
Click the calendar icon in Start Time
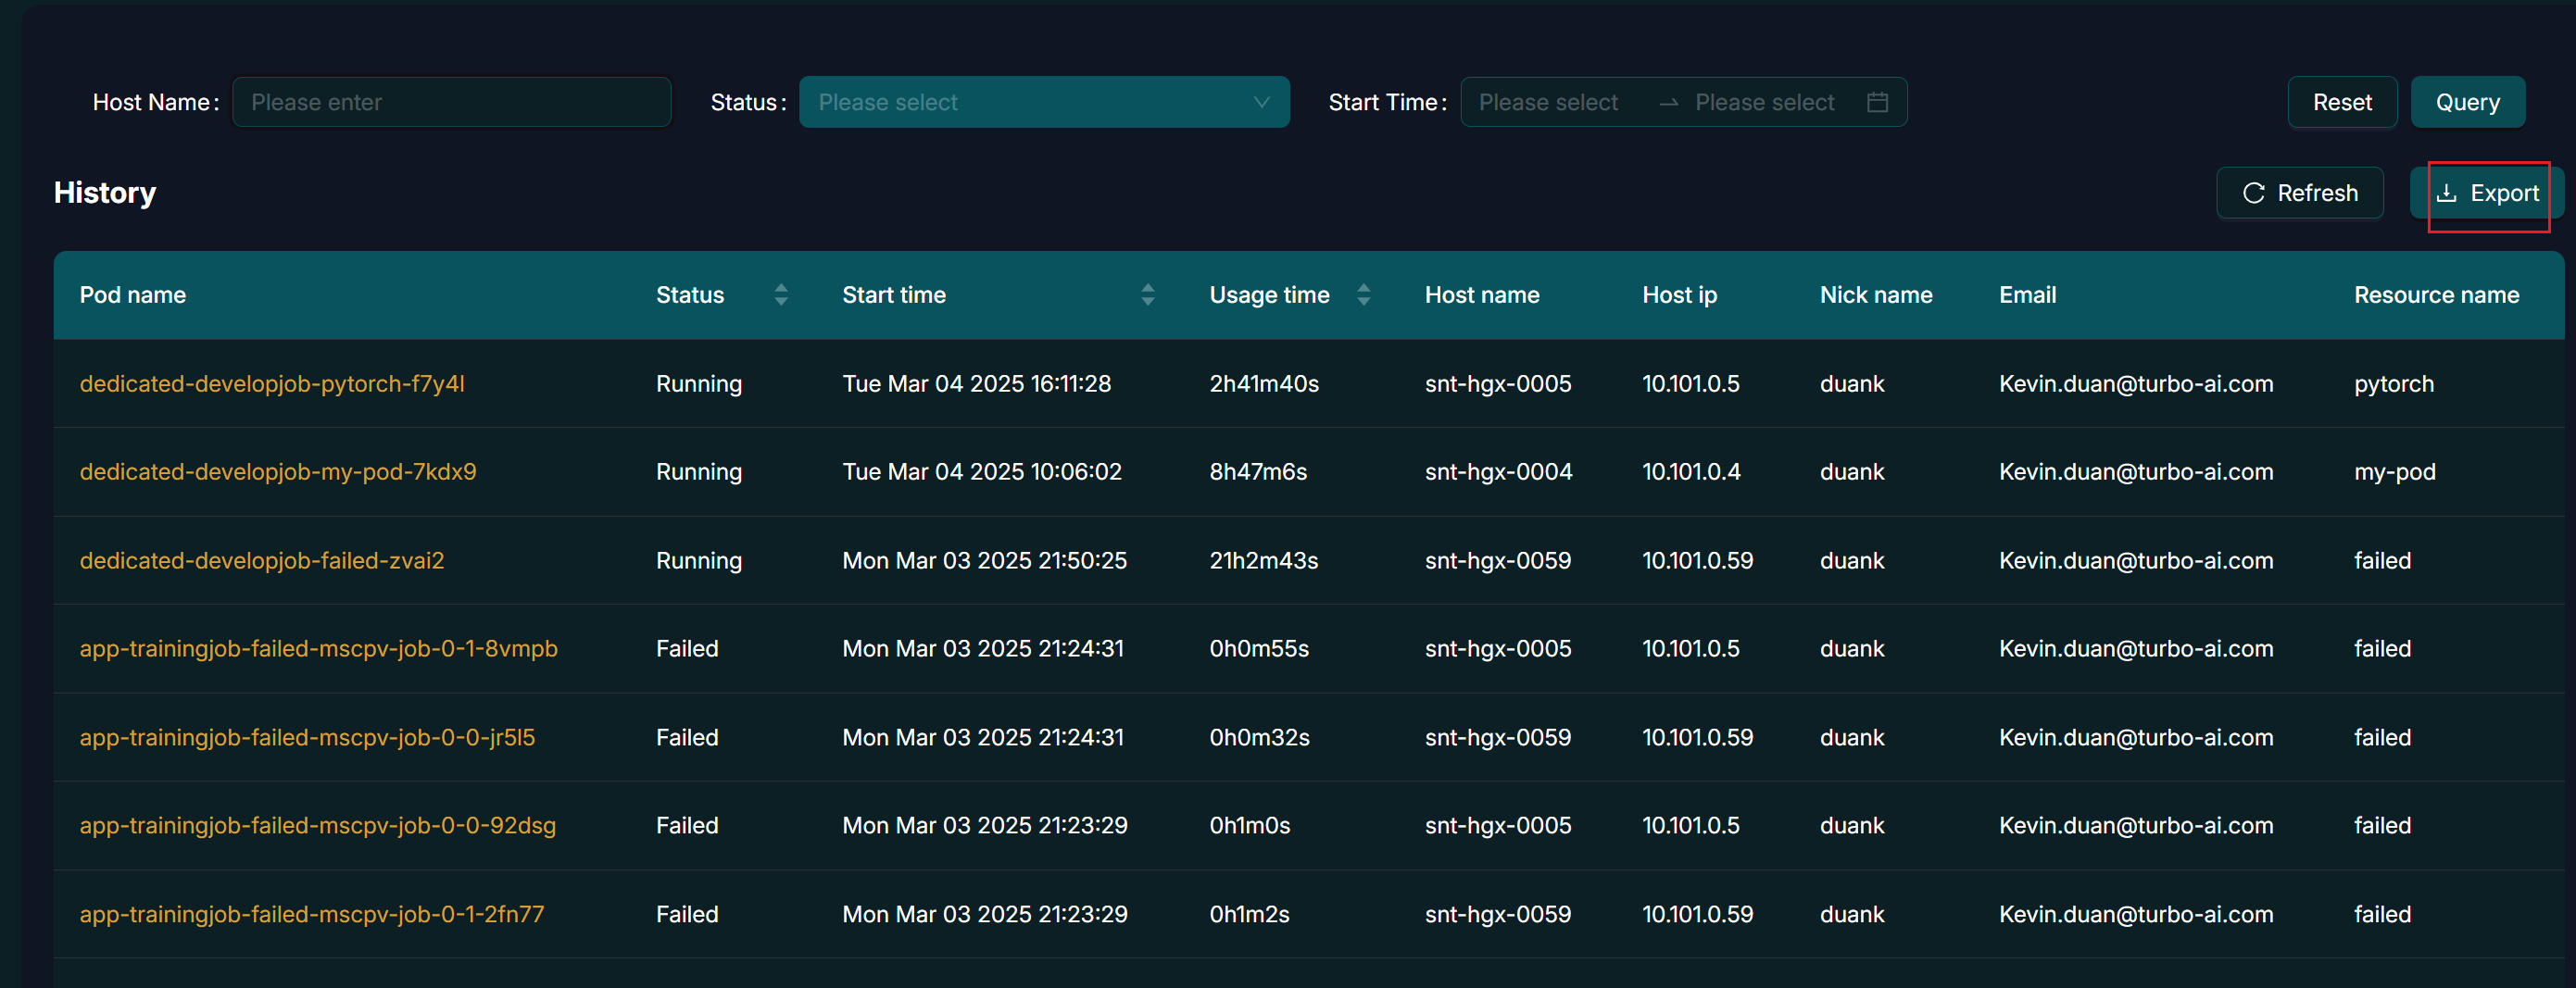(1877, 102)
